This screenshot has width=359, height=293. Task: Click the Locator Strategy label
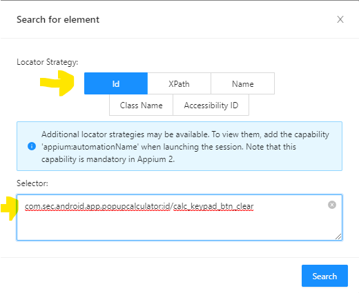point(48,62)
